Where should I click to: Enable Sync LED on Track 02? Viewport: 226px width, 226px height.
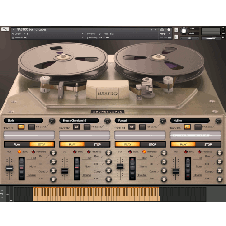point(75,151)
